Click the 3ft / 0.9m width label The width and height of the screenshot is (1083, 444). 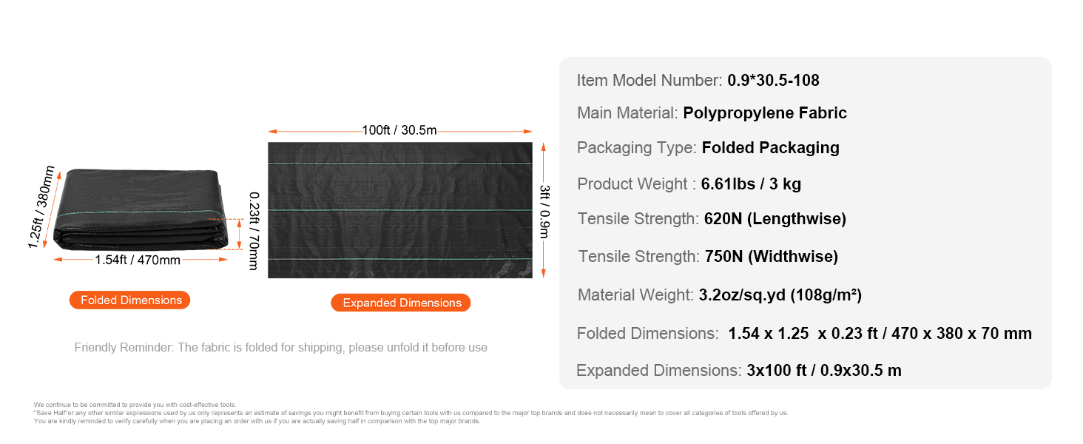pos(544,211)
